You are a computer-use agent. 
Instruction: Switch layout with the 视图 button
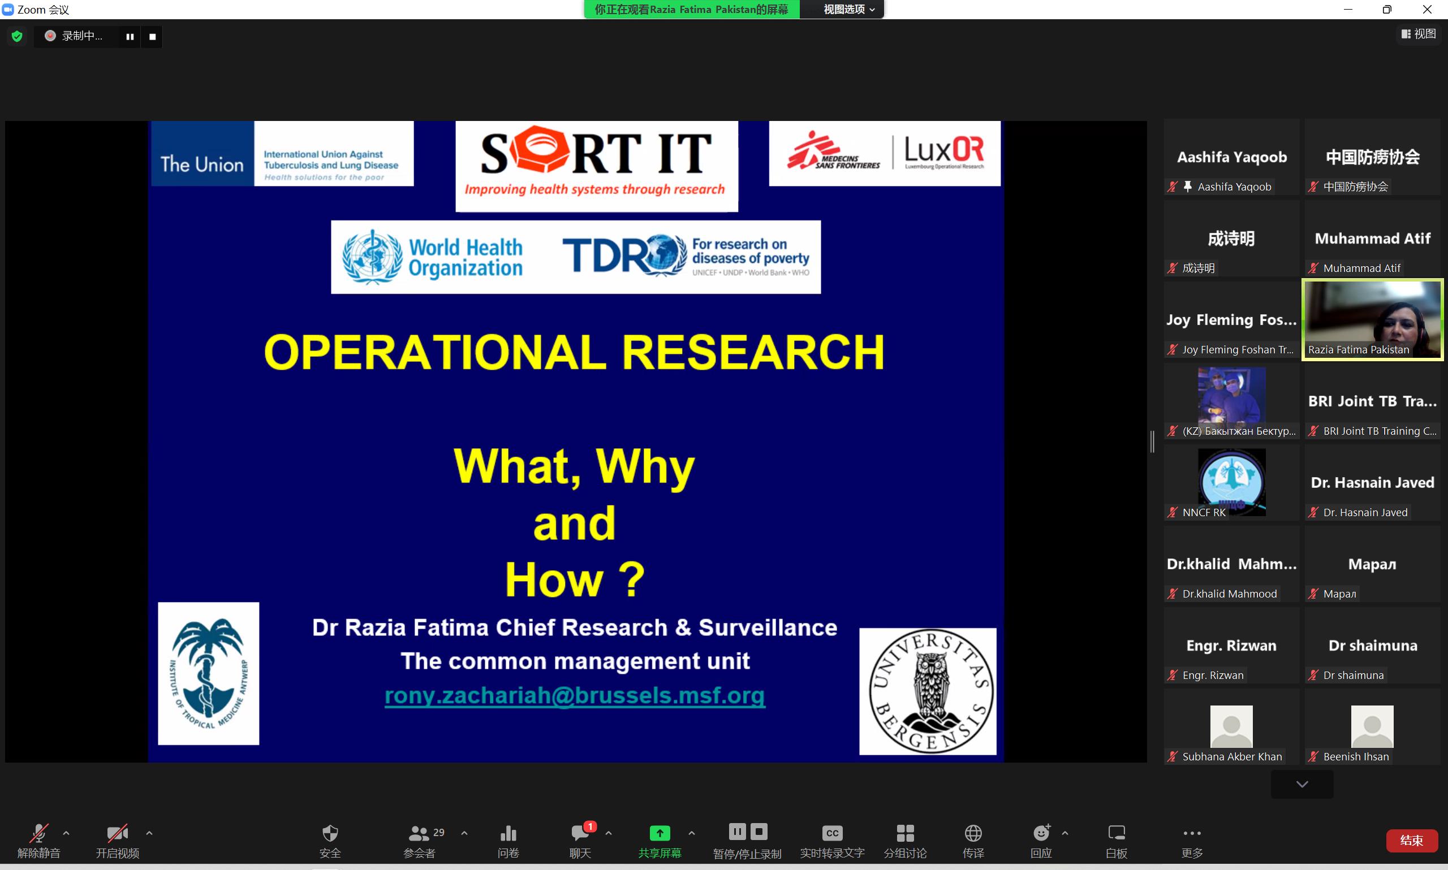(1418, 34)
